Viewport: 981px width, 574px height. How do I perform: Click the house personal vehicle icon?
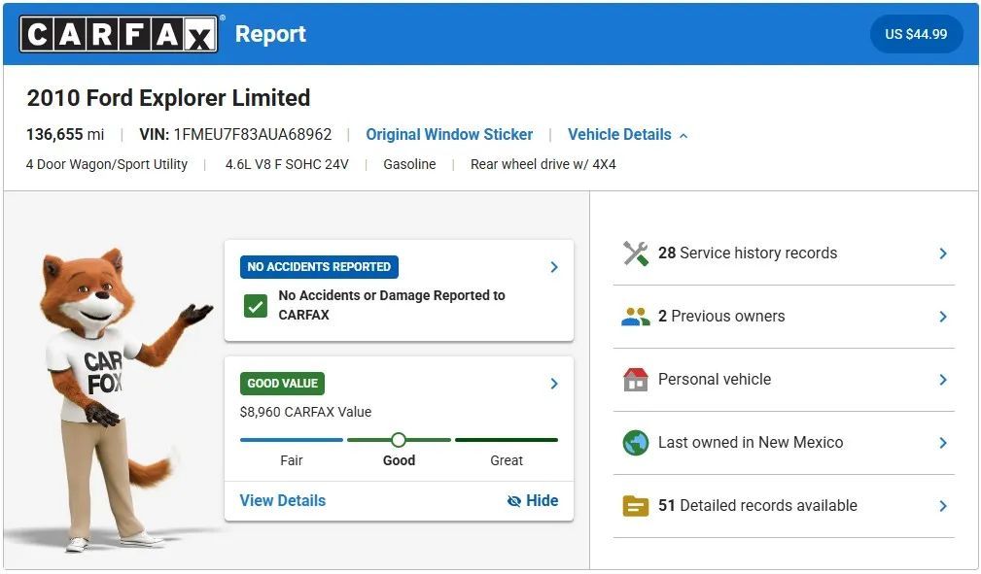pos(635,380)
